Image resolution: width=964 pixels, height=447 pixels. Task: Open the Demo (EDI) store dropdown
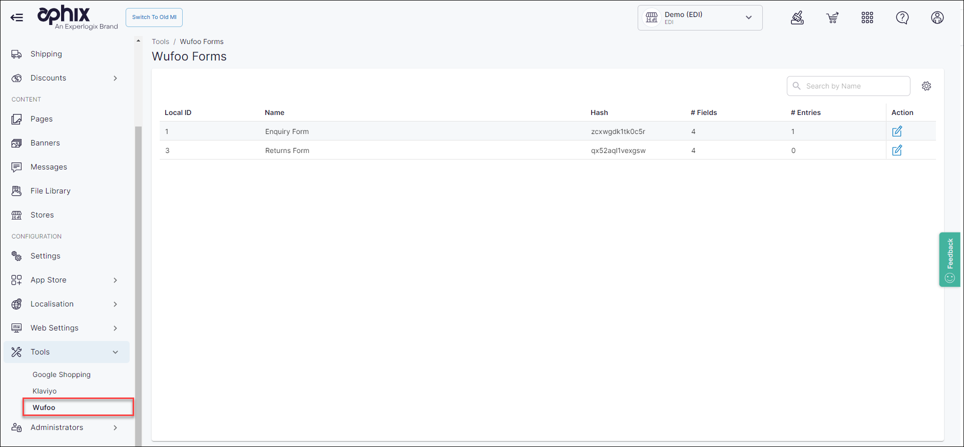click(x=700, y=18)
